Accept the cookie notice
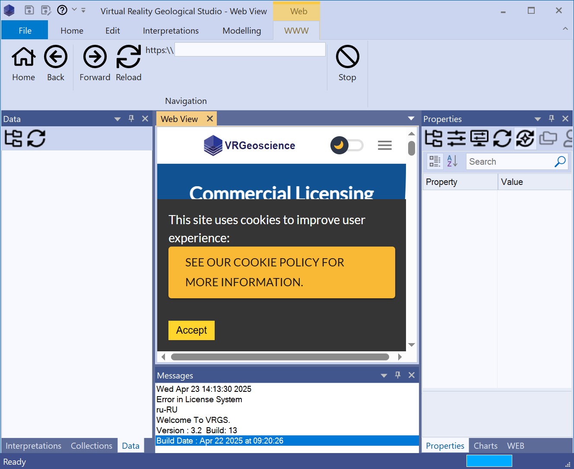Image resolution: width=574 pixels, height=469 pixels. point(191,330)
